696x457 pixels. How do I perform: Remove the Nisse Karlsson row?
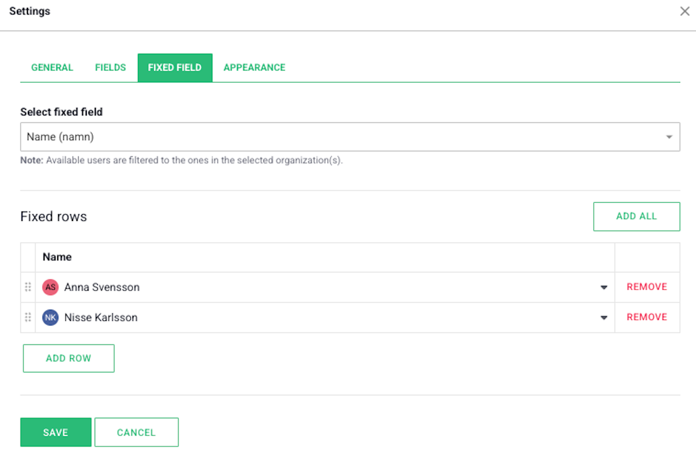pyautogui.click(x=647, y=317)
